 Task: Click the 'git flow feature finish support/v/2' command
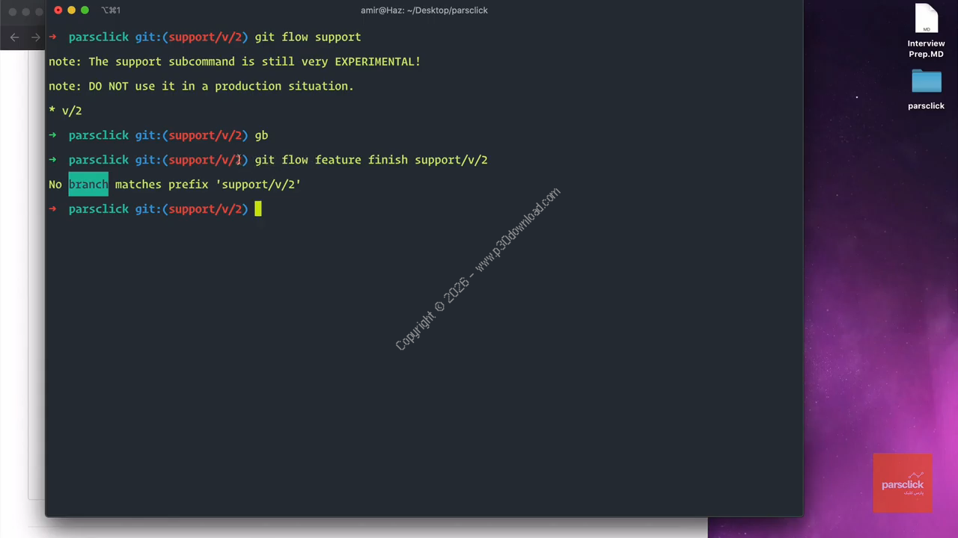click(370, 160)
